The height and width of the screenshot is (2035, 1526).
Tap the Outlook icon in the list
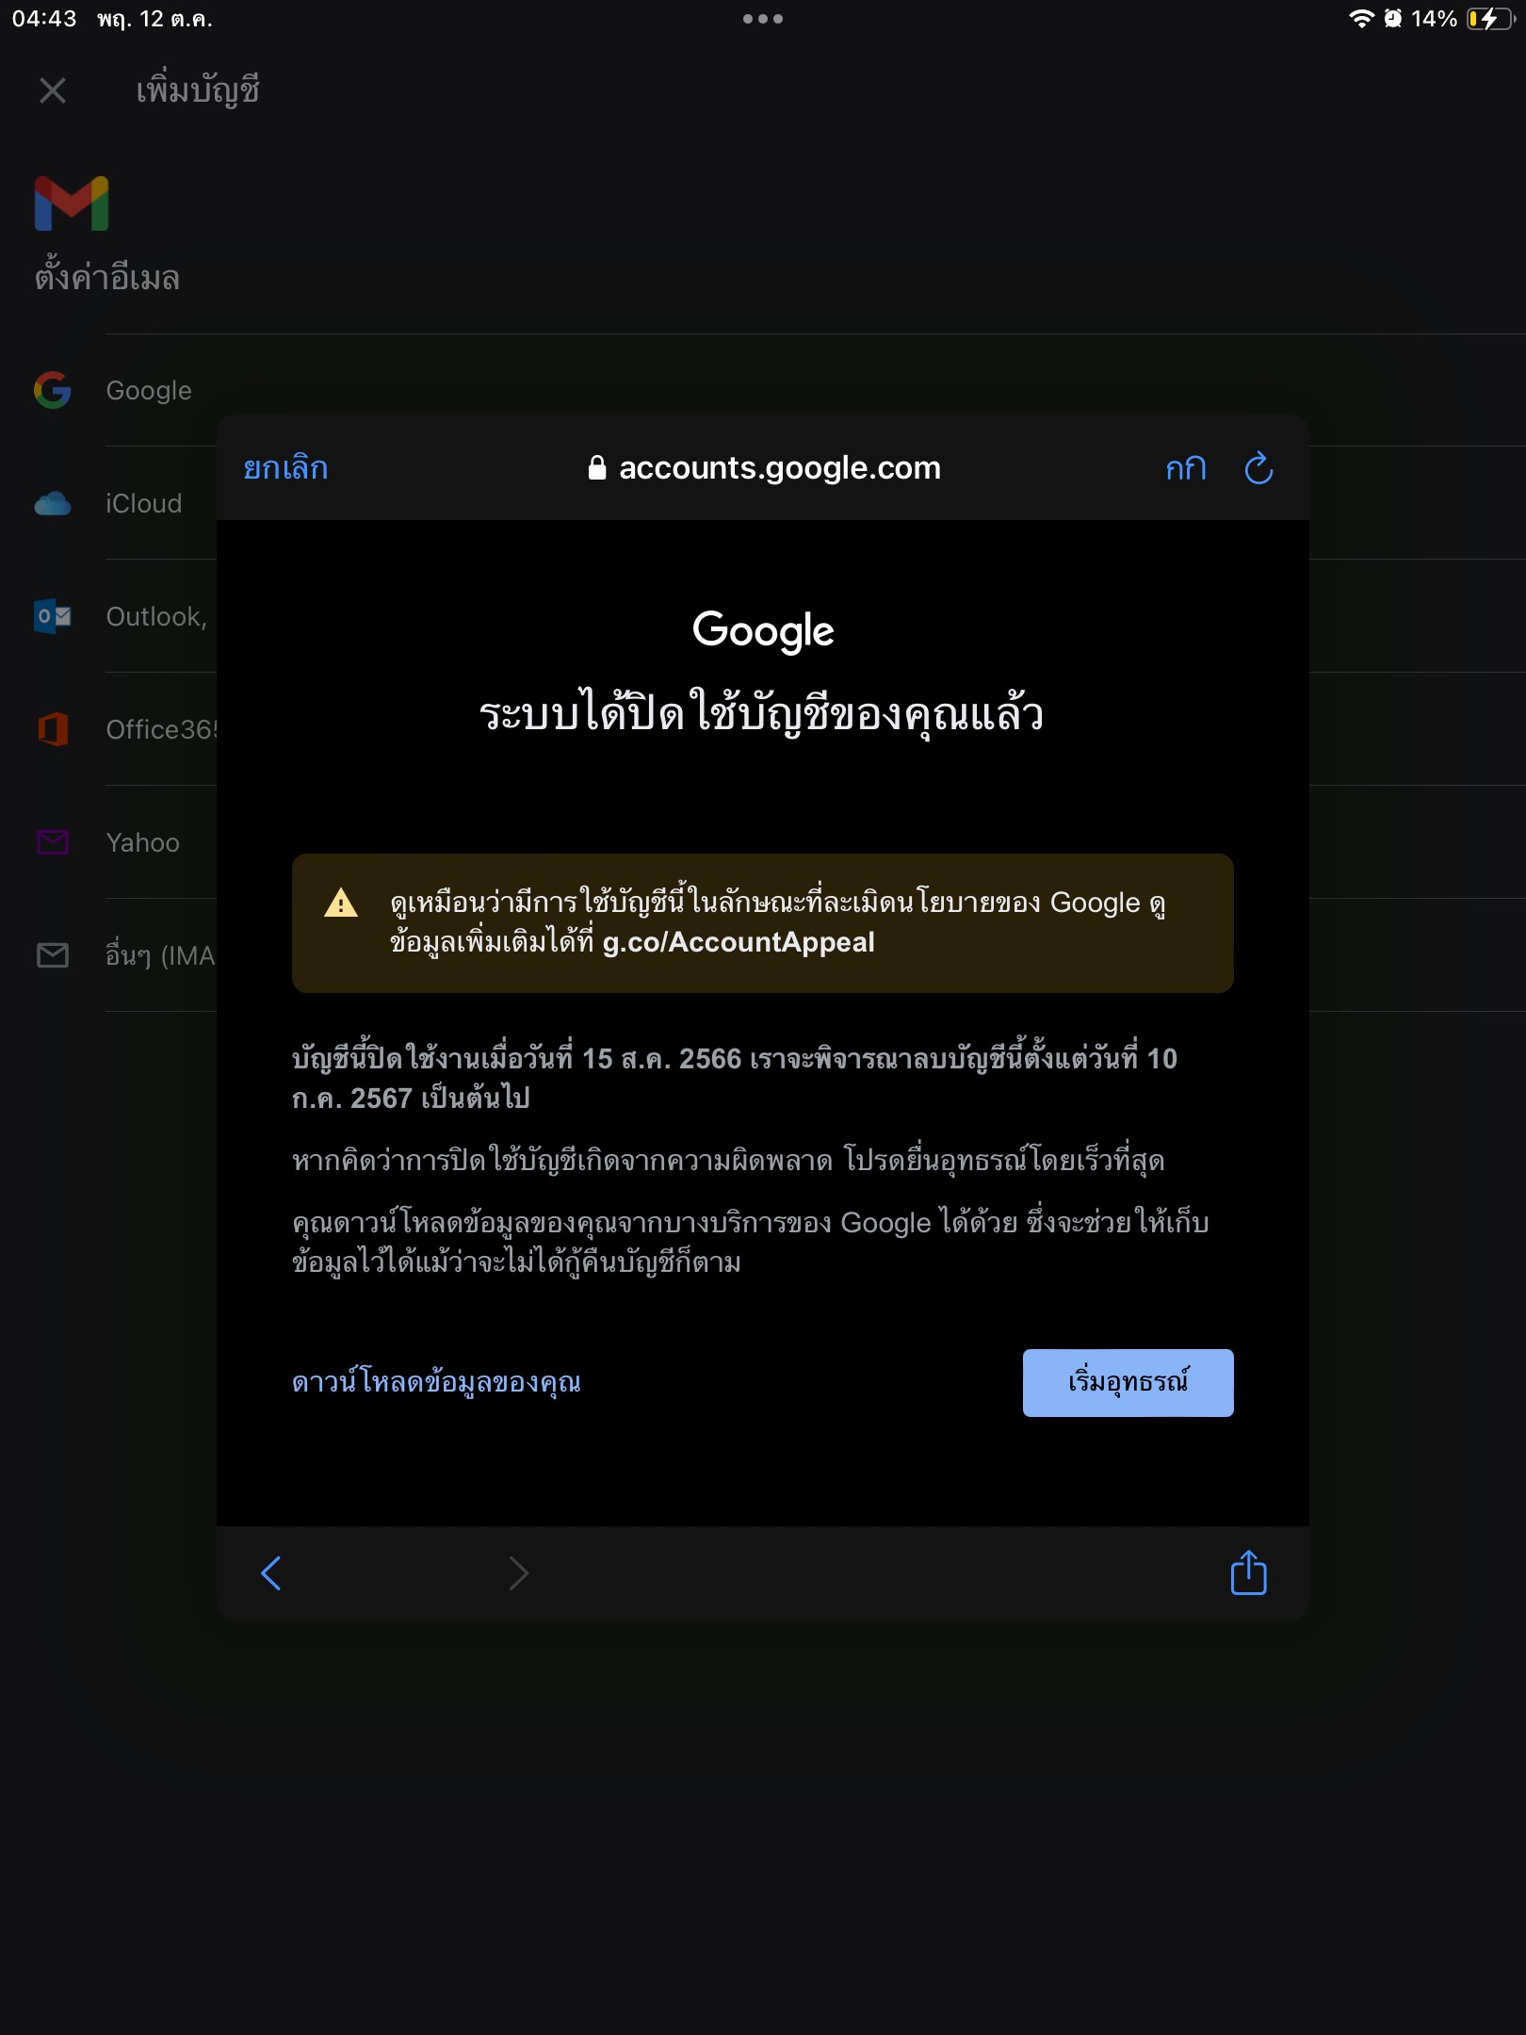pyautogui.click(x=53, y=616)
